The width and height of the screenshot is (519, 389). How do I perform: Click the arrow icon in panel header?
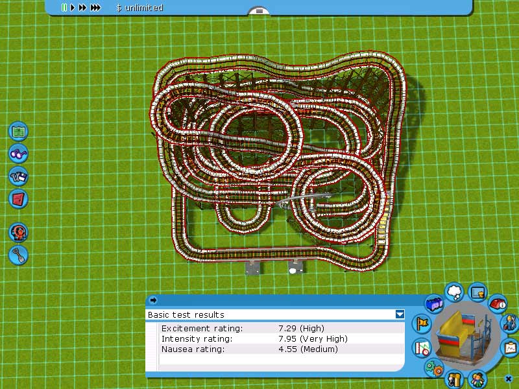(x=153, y=300)
